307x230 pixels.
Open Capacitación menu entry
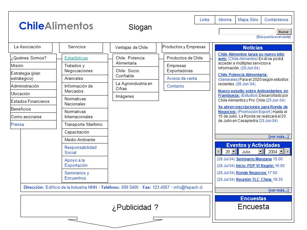[85, 132]
